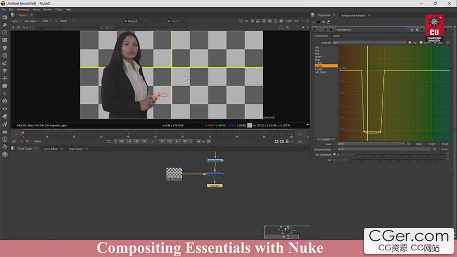Open the Channel nodes stacked-lines icon

(5, 40)
